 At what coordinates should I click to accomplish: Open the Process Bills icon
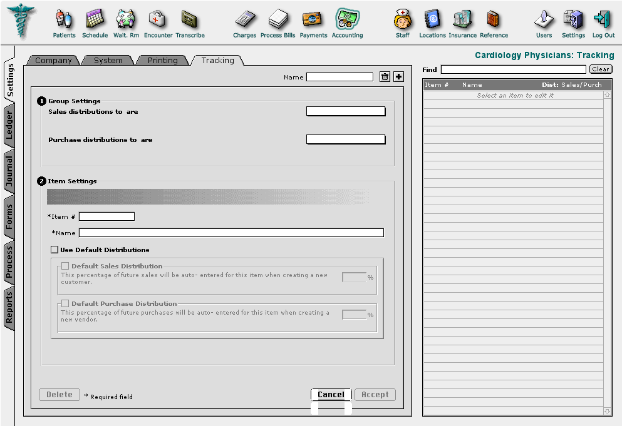click(278, 19)
